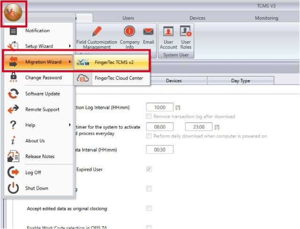Click the Help question mark icon
The image size is (300, 229).
click(x=13, y=125)
